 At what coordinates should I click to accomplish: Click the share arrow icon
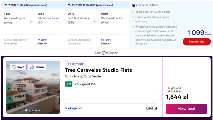(x=32, y=67)
